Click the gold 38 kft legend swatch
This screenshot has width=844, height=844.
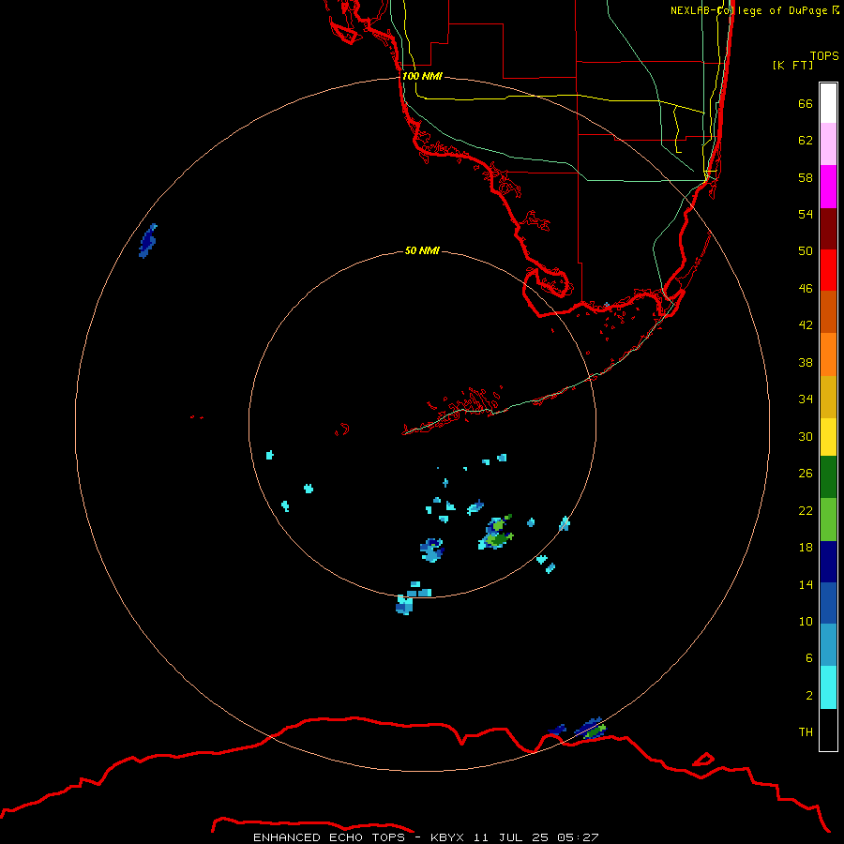click(828, 397)
